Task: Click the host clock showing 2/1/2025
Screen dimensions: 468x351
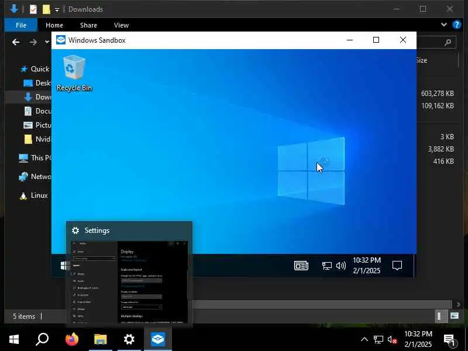Action: (x=418, y=339)
